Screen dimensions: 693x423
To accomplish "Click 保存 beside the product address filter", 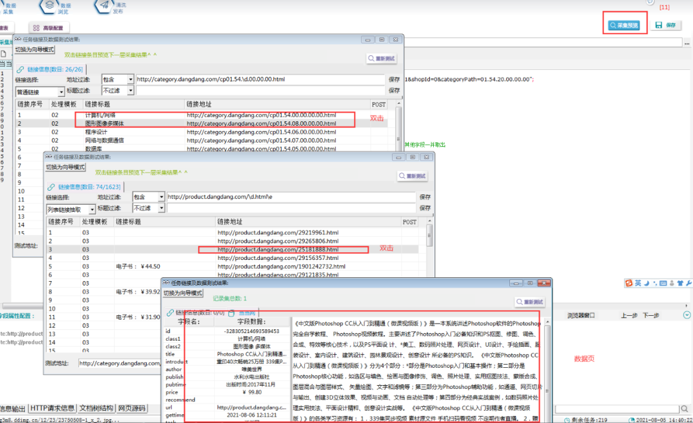I will tap(425, 197).
